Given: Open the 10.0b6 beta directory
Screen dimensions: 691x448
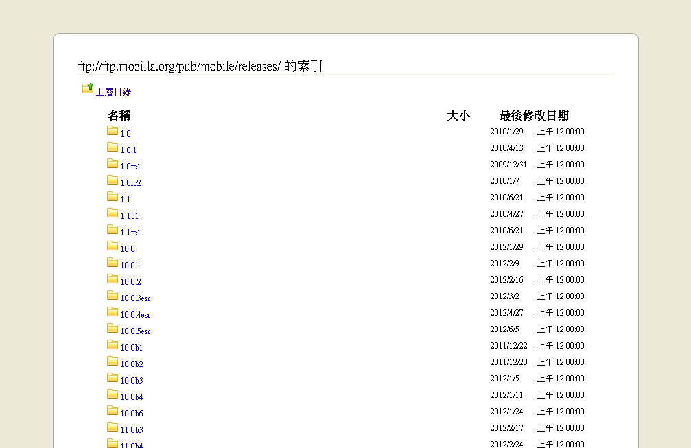Looking at the screenshot, I should tap(132, 414).
